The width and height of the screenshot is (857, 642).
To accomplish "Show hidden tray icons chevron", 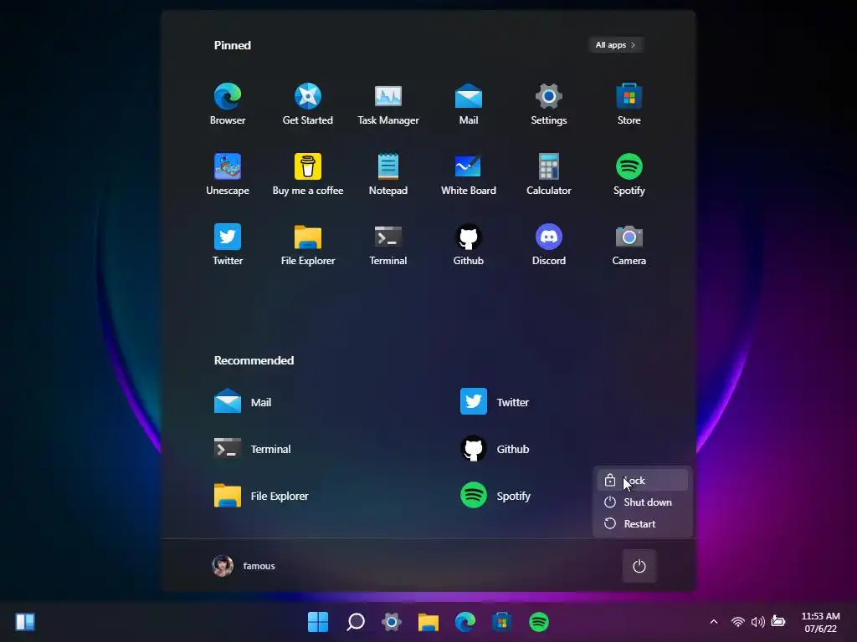I will tap(714, 622).
